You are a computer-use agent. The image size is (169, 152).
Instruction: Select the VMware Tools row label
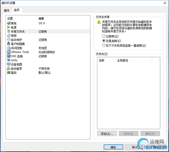(x=20, y=52)
